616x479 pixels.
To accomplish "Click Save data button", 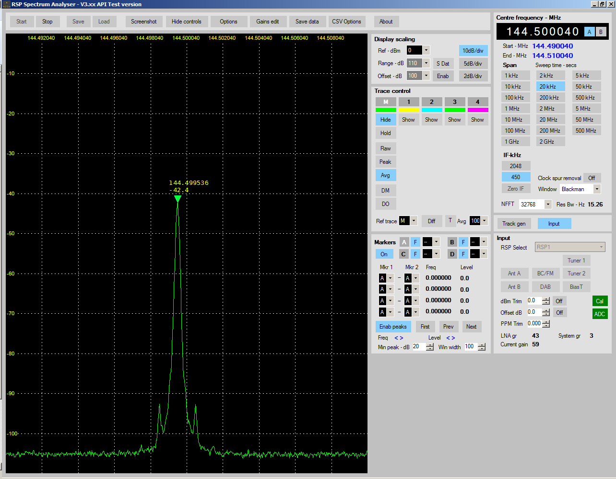I will pyautogui.click(x=307, y=22).
